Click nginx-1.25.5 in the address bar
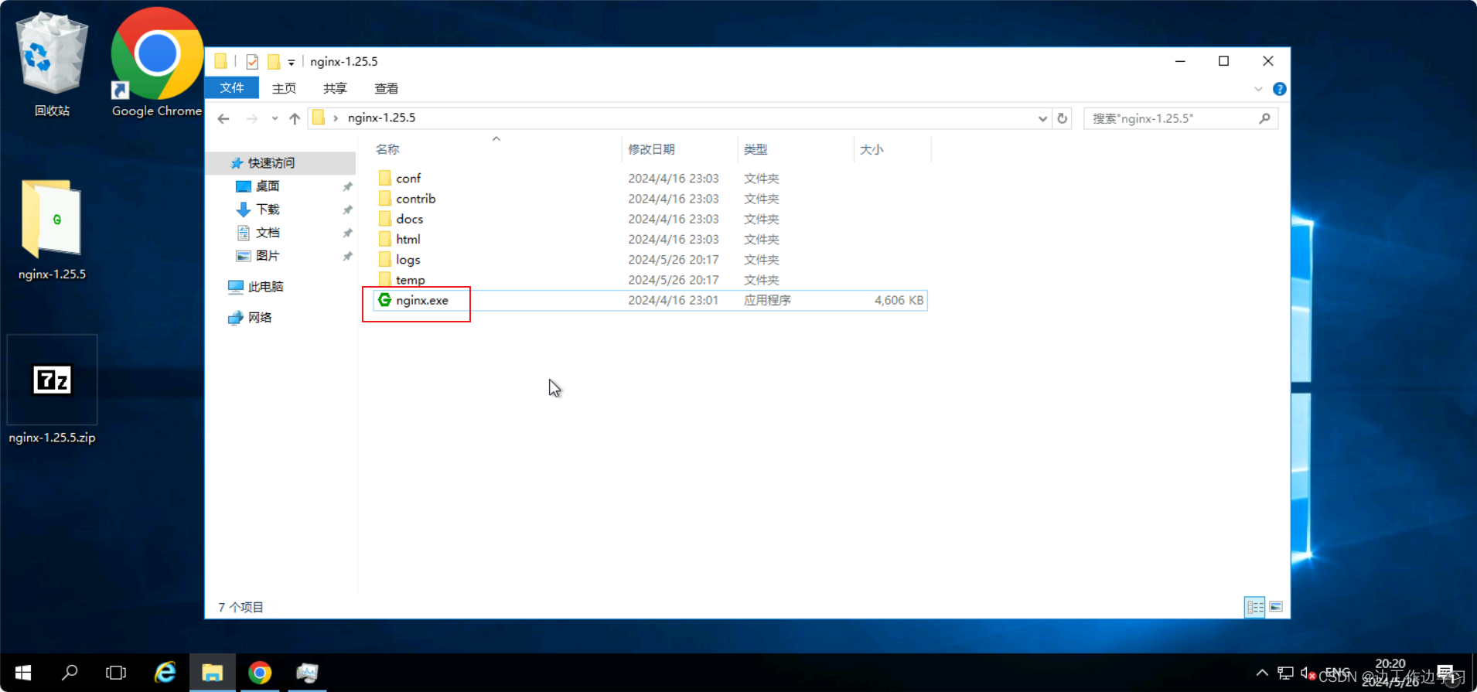1477x692 pixels. point(381,118)
